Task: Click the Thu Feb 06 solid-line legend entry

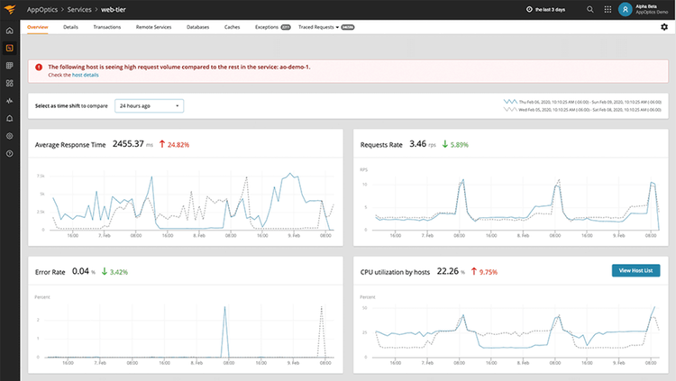Action: (582, 102)
